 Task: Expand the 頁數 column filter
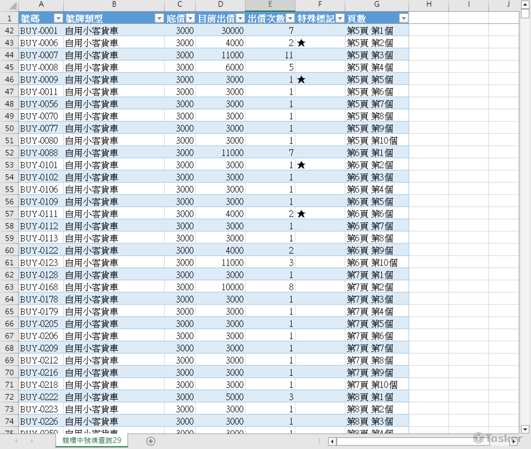(x=403, y=19)
